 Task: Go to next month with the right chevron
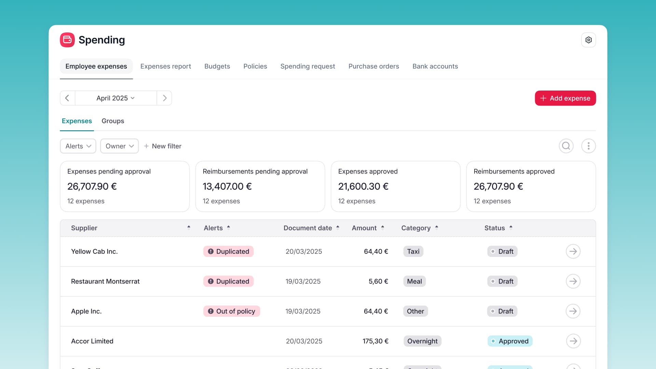pyautogui.click(x=164, y=98)
